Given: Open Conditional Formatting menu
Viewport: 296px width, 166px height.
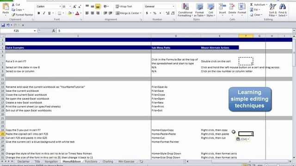Looking at the screenshot, I should pyautogui.click(x=185, y=10).
